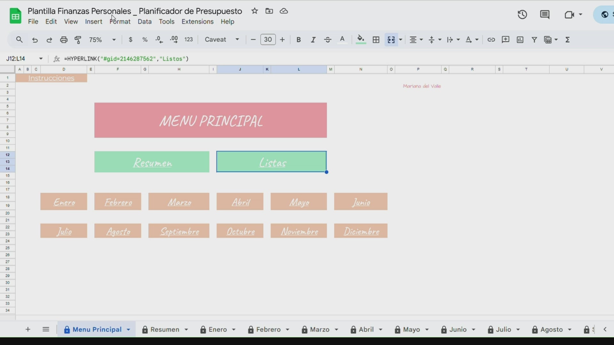Toggle strikethrough formatting

(327, 40)
